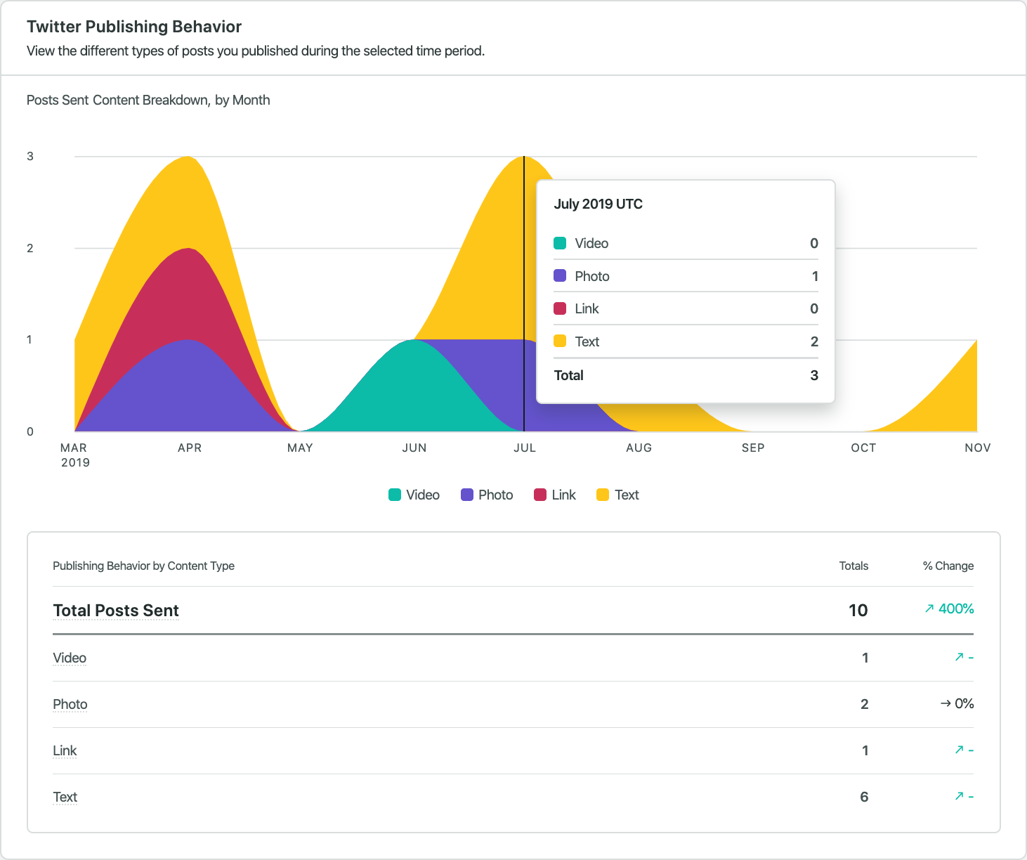Click the Total row in tooltip
Image resolution: width=1027 pixels, height=860 pixels.
click(686, 375)
